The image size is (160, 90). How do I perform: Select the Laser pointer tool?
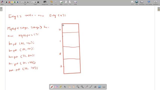click(x=86, y=87)
